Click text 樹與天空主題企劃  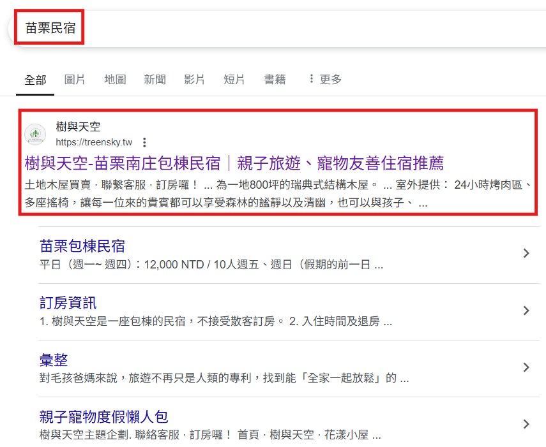coord(84,435)
